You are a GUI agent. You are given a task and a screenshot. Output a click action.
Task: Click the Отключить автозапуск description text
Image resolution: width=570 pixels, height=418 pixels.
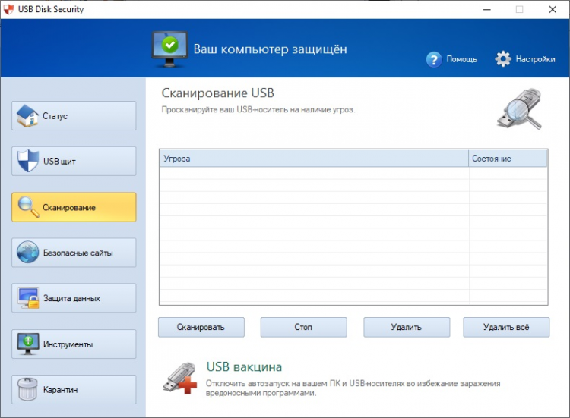(x=353, y=388)
